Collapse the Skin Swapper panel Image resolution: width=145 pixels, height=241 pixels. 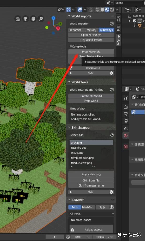click(69, 127)
